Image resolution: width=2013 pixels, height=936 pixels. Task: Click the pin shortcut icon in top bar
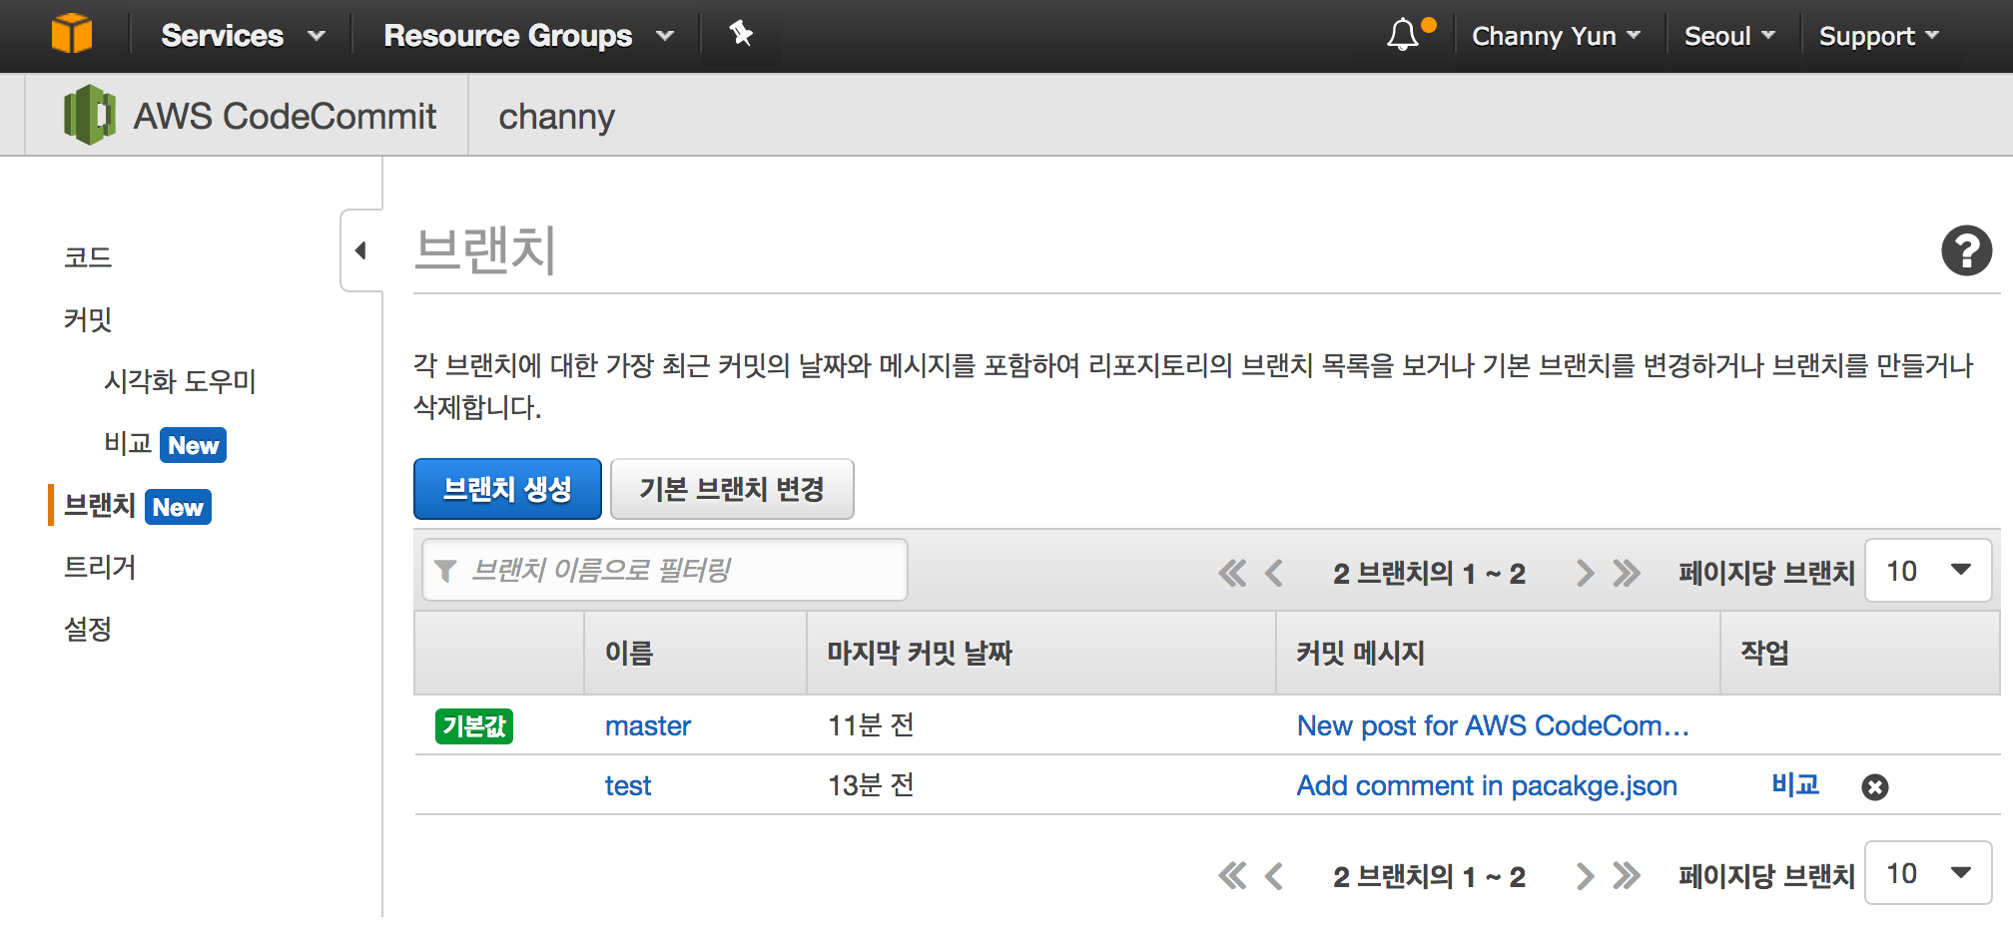coord(741,34)
